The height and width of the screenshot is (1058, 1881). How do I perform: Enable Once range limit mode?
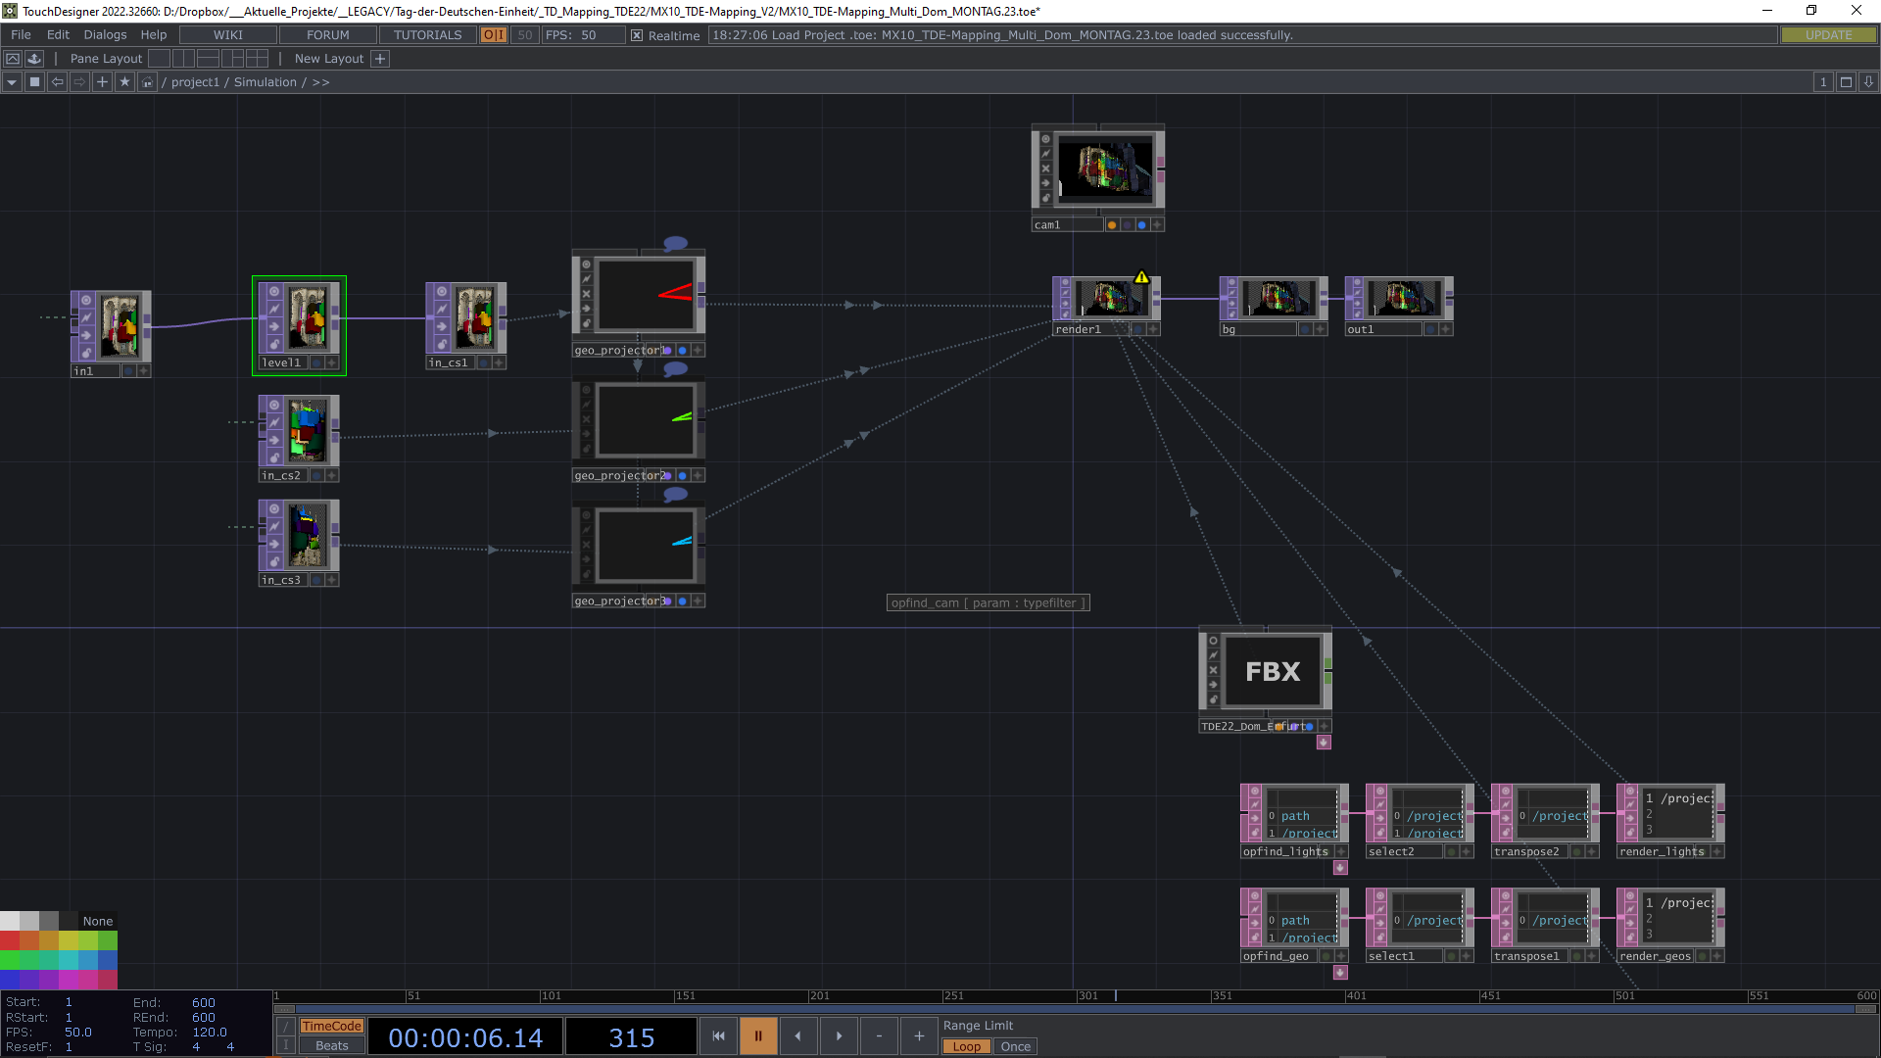1015,1046
